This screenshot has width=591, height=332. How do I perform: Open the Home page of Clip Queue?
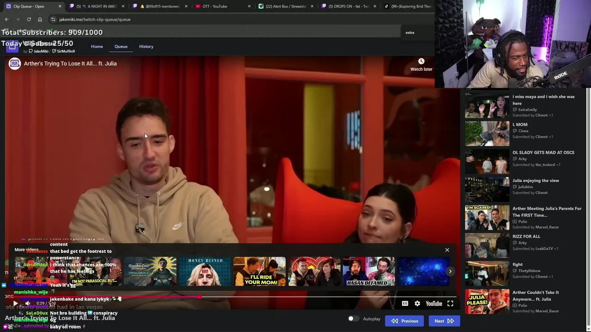coord(97,47)
